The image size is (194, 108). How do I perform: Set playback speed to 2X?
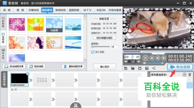(138, 57)
